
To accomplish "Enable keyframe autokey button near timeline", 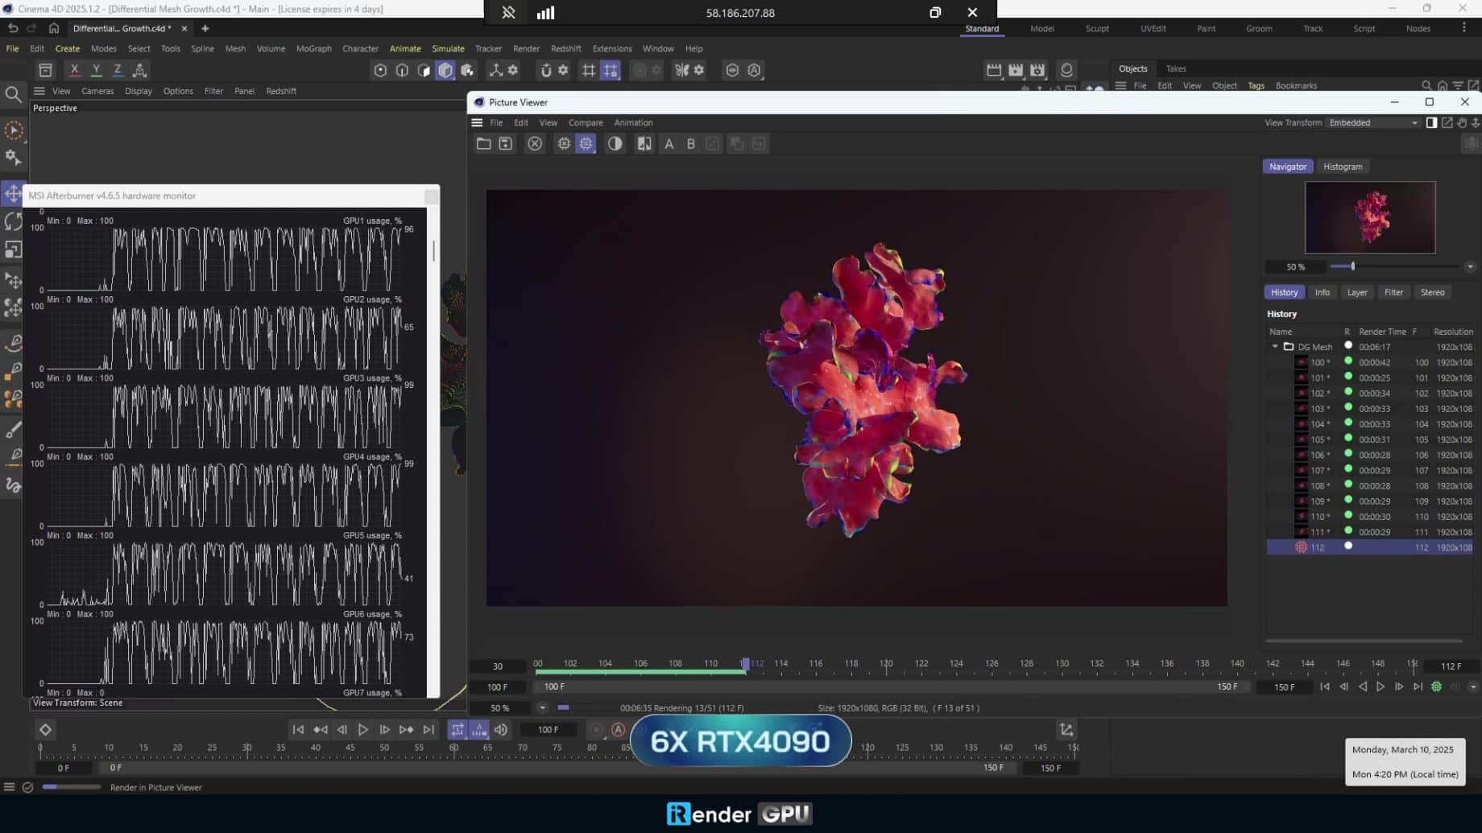I will click(x=618, y=729).
